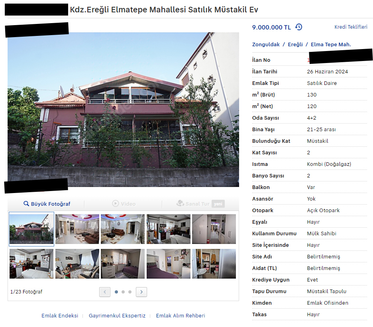The height and width of the screenshot is (327, 373).
Task: Click the magnifier icon beside Büyük Fotoğraf
Action: (26, 204)
